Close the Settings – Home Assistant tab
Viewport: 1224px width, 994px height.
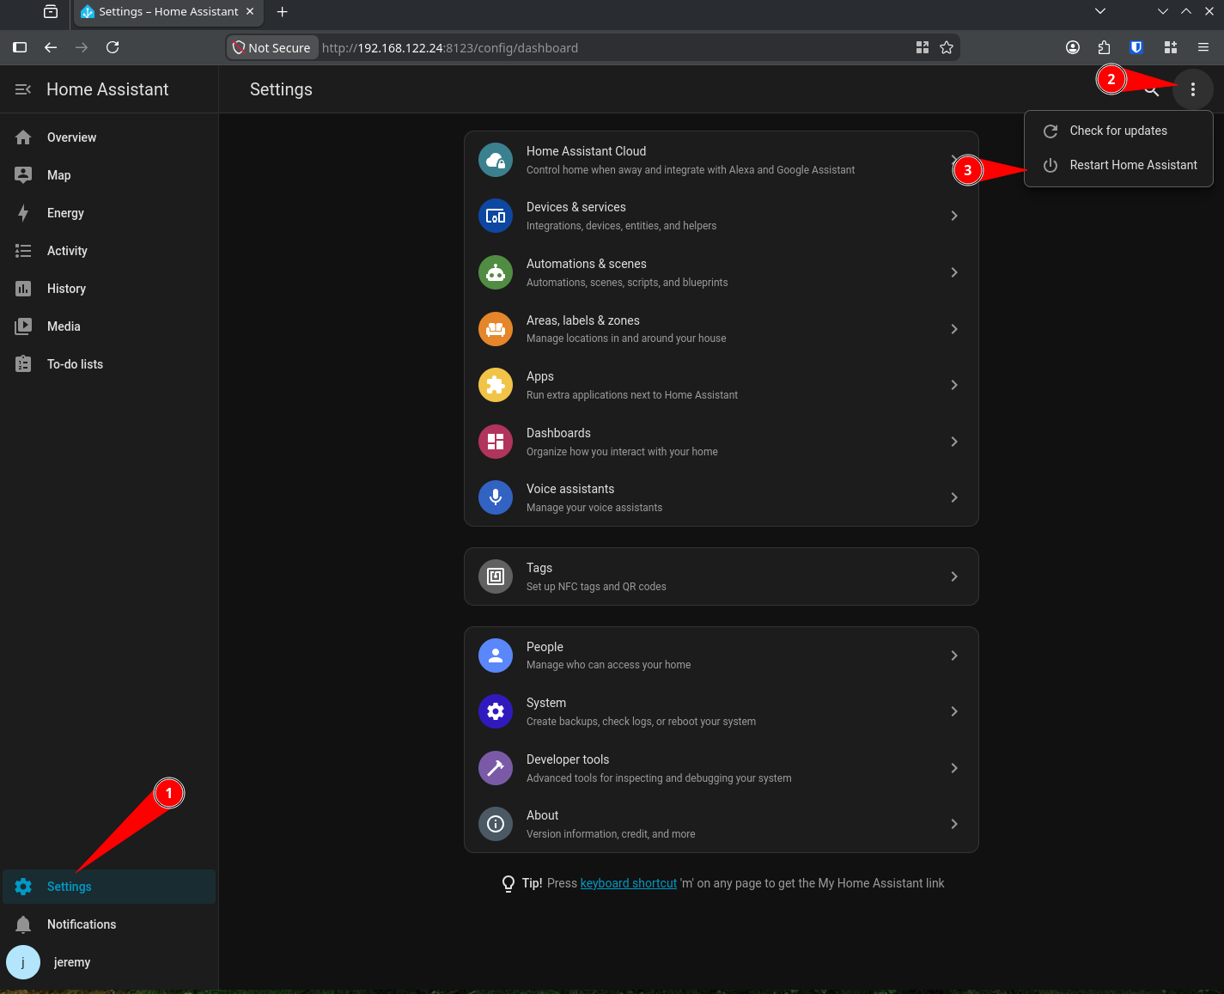click(x=250, y=11)
